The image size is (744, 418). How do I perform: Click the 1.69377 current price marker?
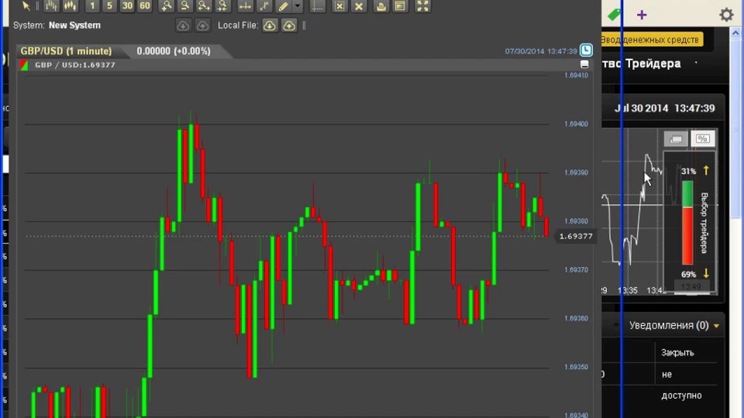[x=576, y=236]
